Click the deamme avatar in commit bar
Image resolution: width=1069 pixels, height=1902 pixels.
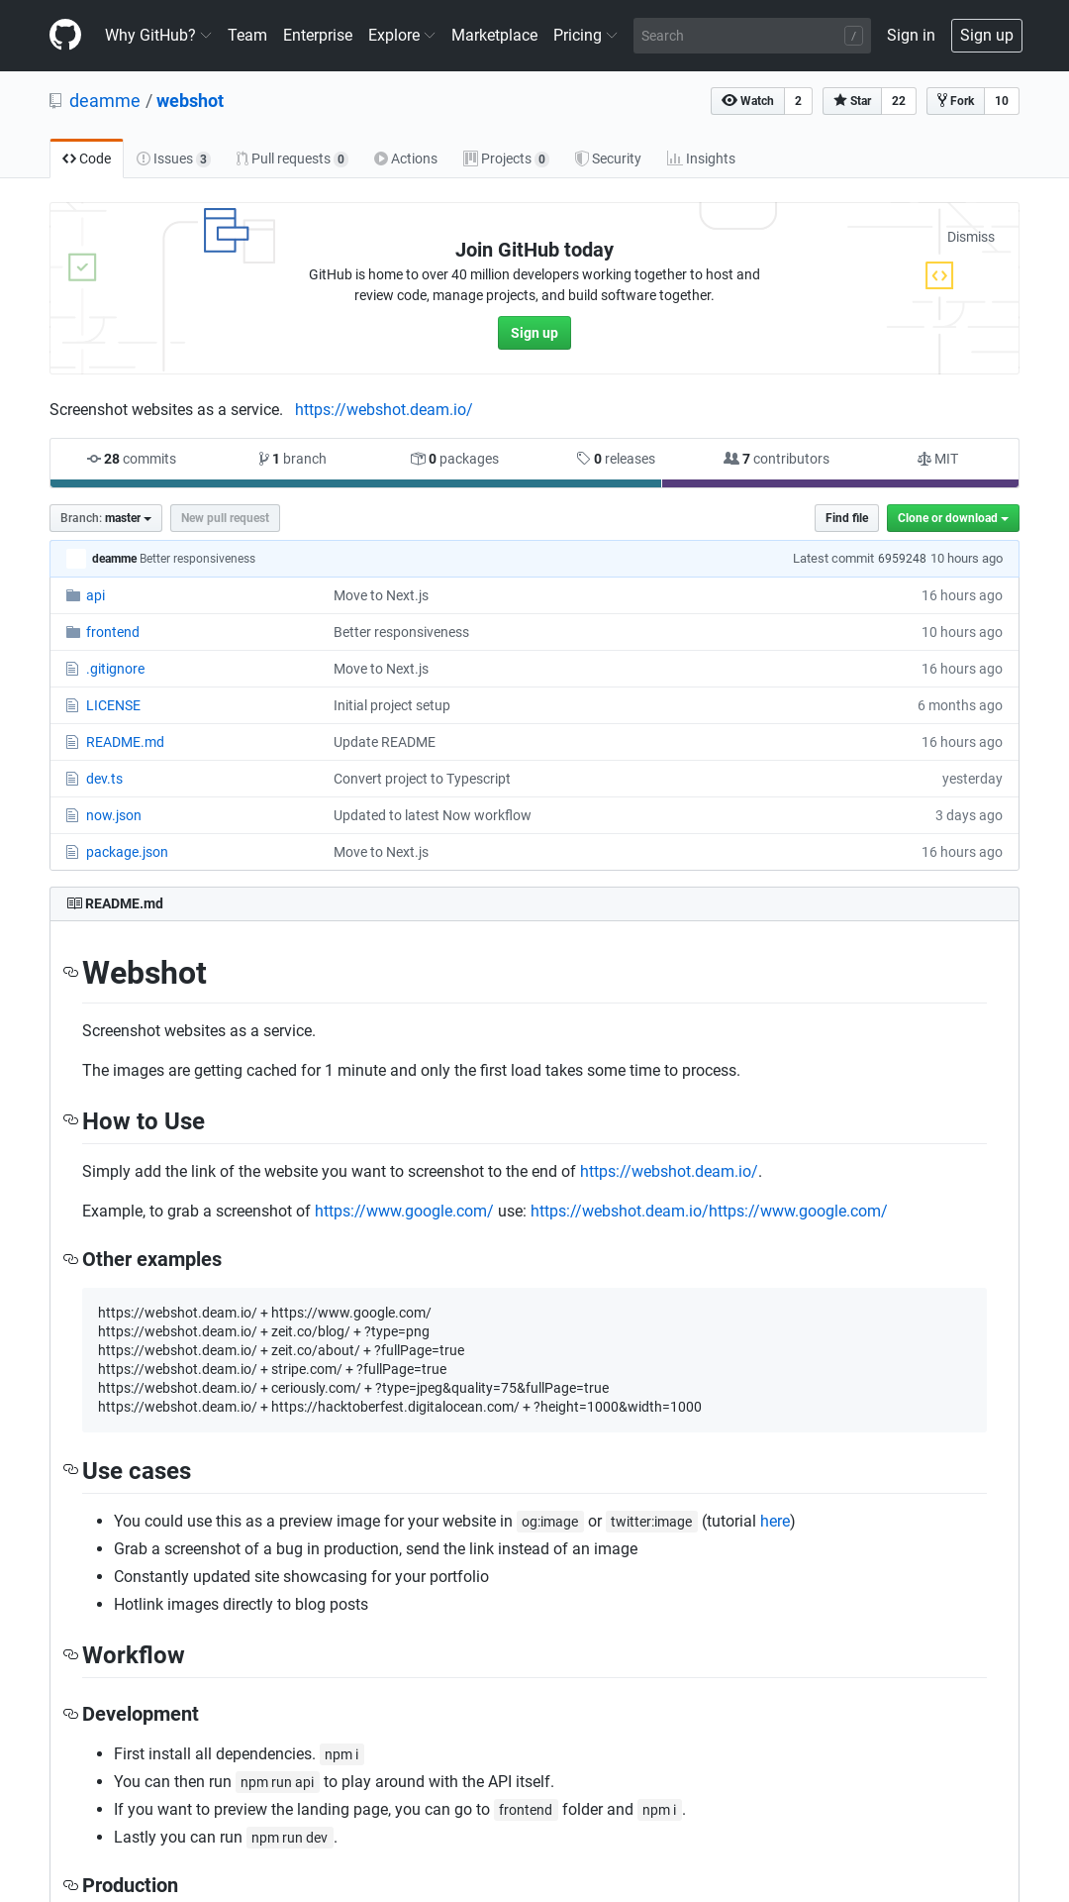(75, 559)
